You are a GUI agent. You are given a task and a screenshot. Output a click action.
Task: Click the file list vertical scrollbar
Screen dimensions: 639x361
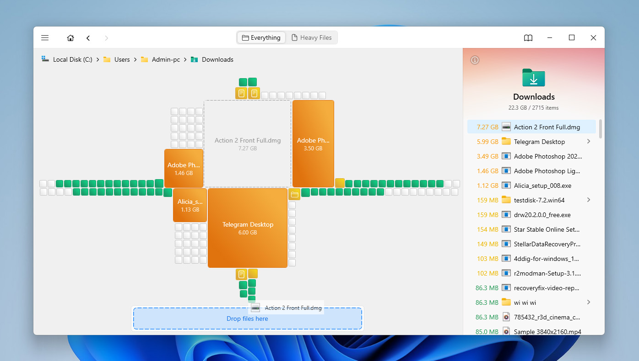[x=601, y=128]
